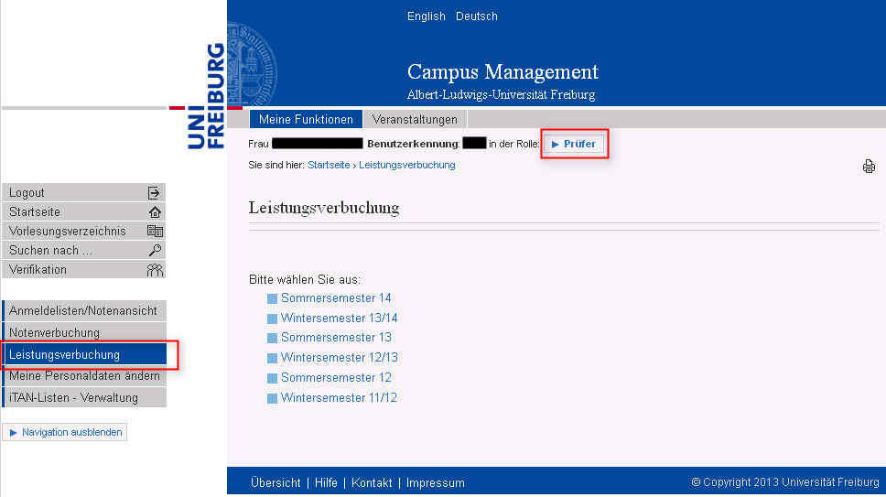Click the University of Freiburg seal logo

coord(252,64)
